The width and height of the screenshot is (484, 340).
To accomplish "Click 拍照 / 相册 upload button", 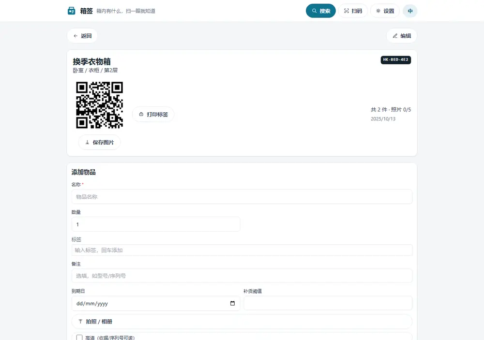I will (242, 322).
